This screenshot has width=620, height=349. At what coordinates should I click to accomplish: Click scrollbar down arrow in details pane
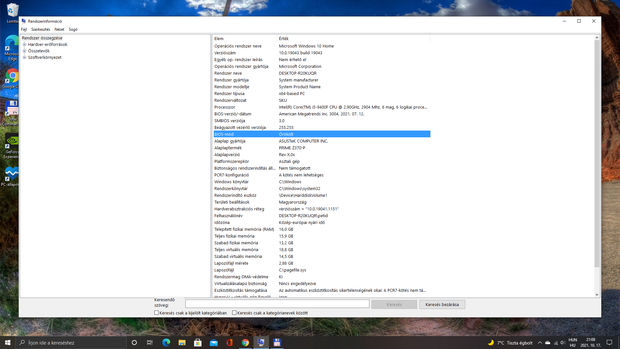[597, 294]
